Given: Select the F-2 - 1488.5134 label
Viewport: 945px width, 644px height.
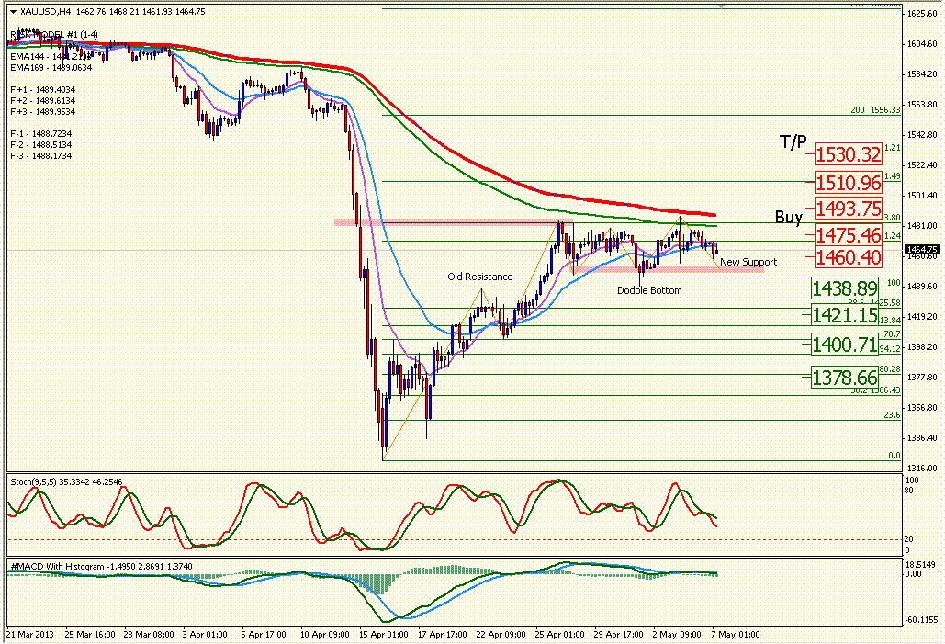Looking at the screenshot, I should (41, 145).
